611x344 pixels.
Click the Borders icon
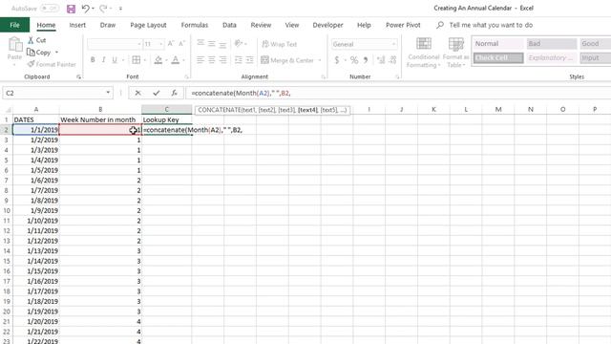tap(136, 60)
